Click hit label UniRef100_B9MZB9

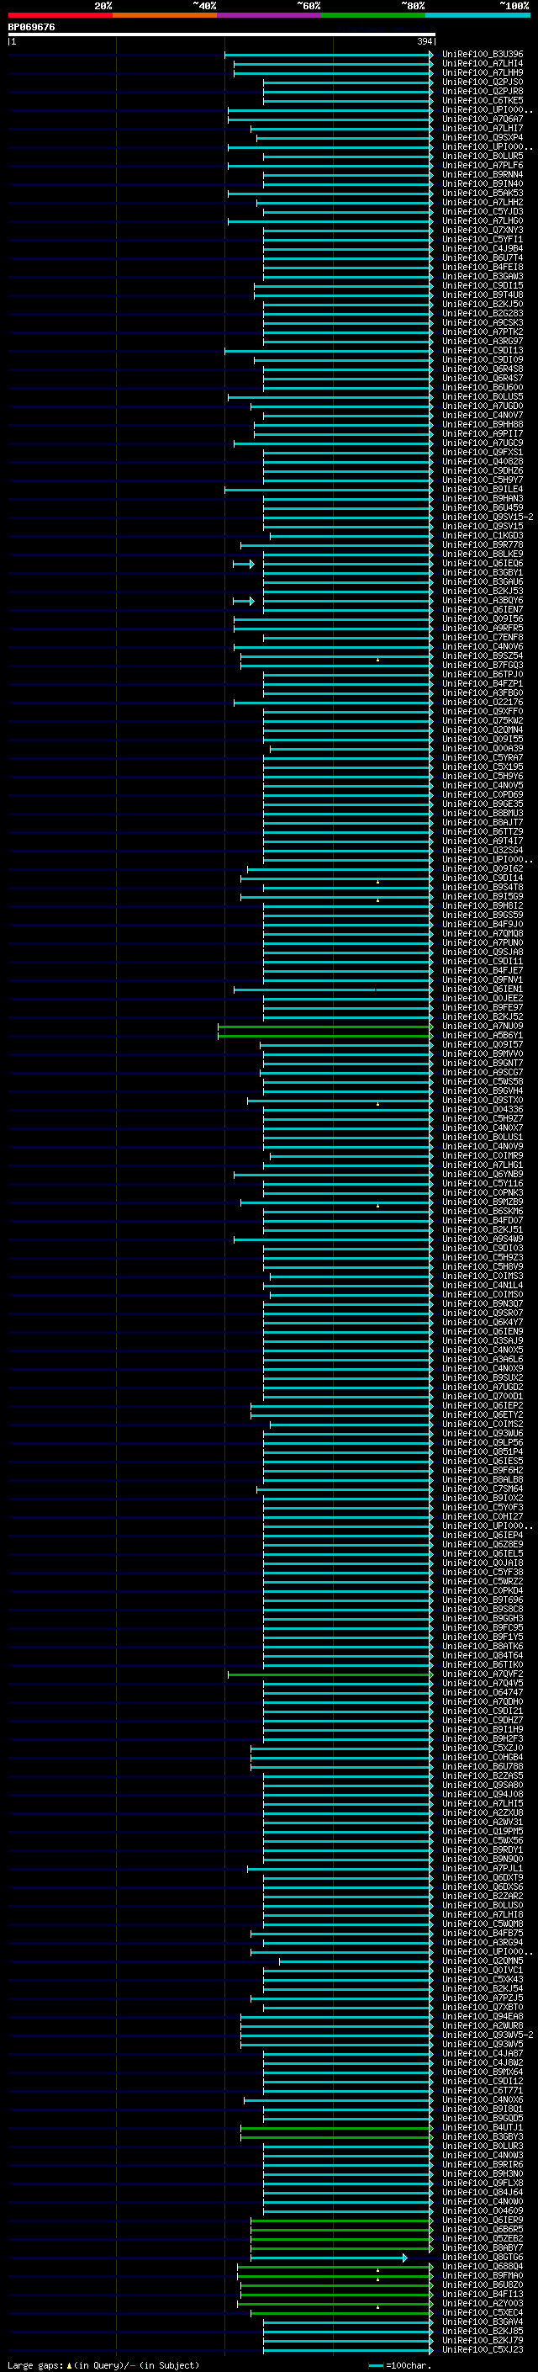482,1202
